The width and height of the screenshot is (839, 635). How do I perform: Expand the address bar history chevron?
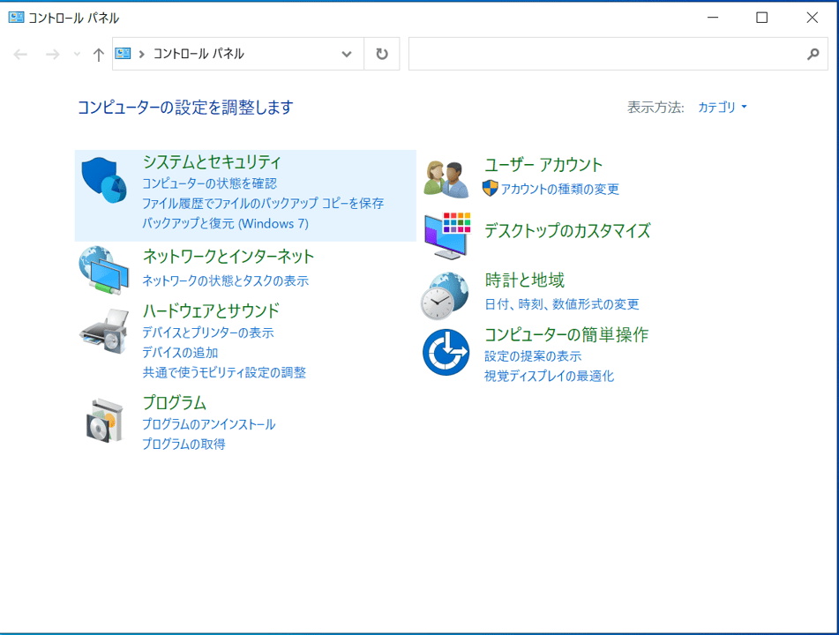[347, 54]
